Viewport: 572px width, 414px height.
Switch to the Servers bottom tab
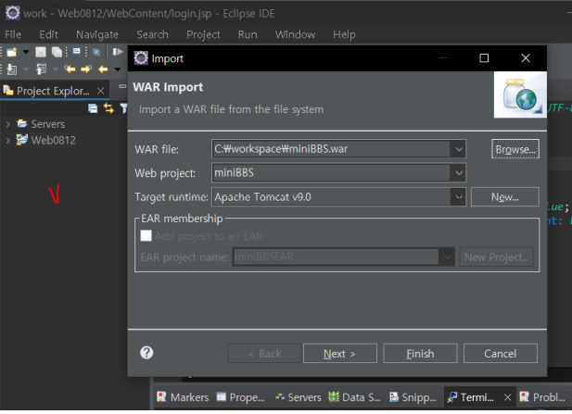pos(298,397)
